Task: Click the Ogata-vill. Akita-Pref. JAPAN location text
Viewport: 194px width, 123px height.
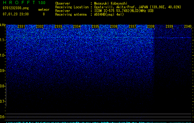Action: click(138, 7)
